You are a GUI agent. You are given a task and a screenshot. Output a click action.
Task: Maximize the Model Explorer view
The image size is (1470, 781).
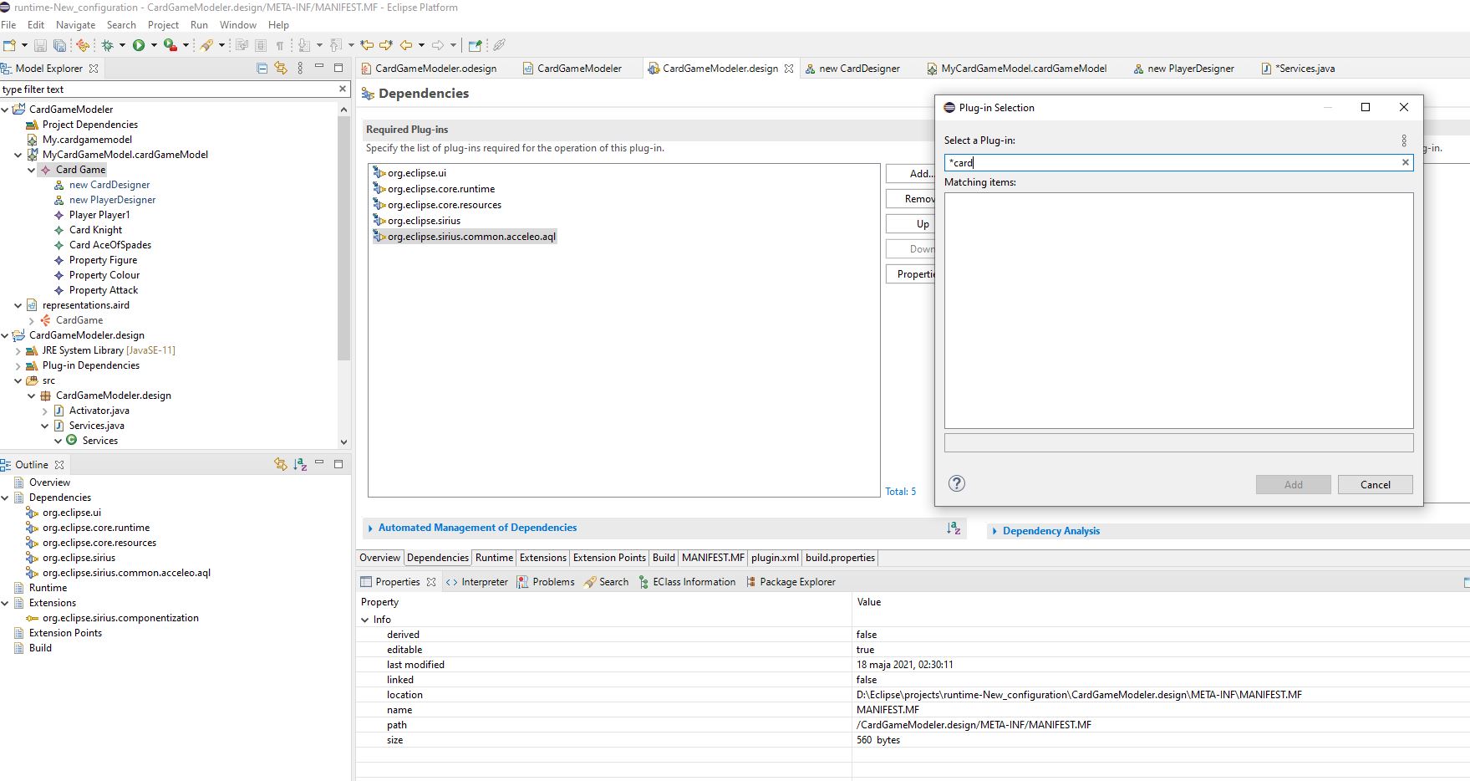[x=338, y=67]
